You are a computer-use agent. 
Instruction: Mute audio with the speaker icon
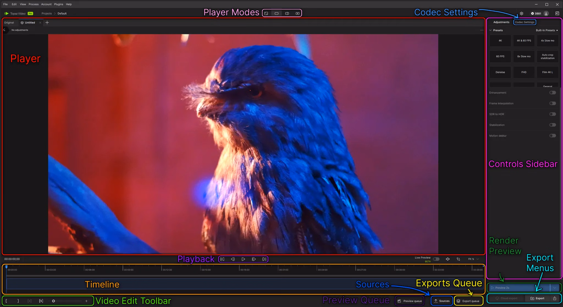448,259
